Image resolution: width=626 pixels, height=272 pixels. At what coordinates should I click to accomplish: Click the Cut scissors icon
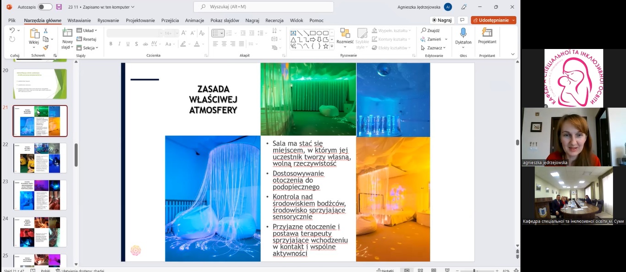(45, 31)
